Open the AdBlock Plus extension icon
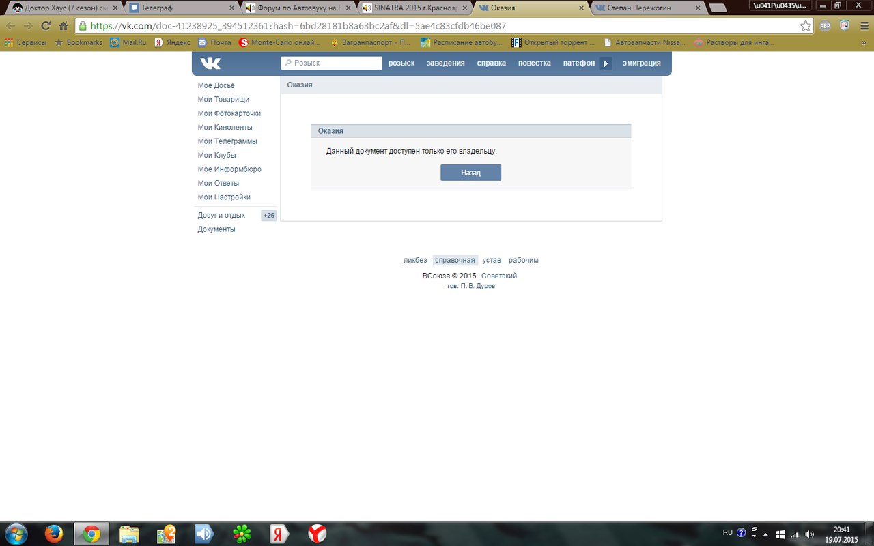This screenshot has height=546, width=874. [825, 26]
